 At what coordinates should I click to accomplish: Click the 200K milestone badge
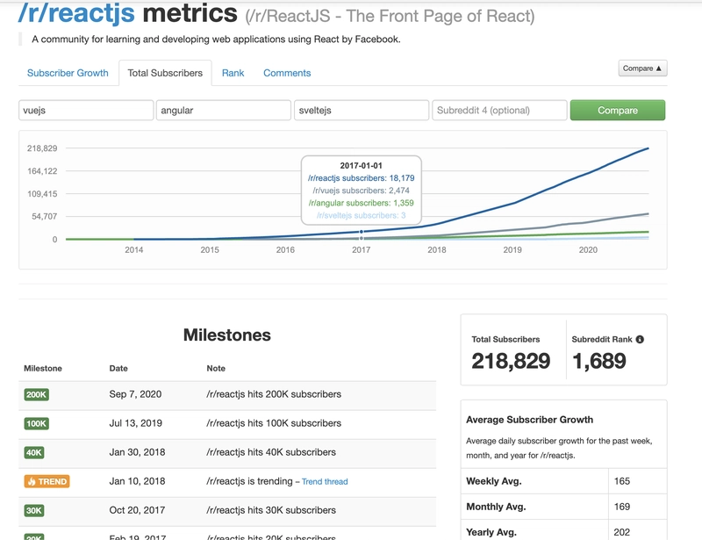pos(36,394)
